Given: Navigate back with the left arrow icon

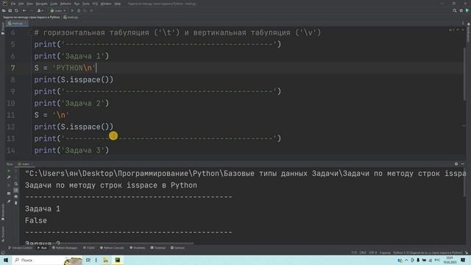Looking at the screenshot, I should [x=24, y=10].
